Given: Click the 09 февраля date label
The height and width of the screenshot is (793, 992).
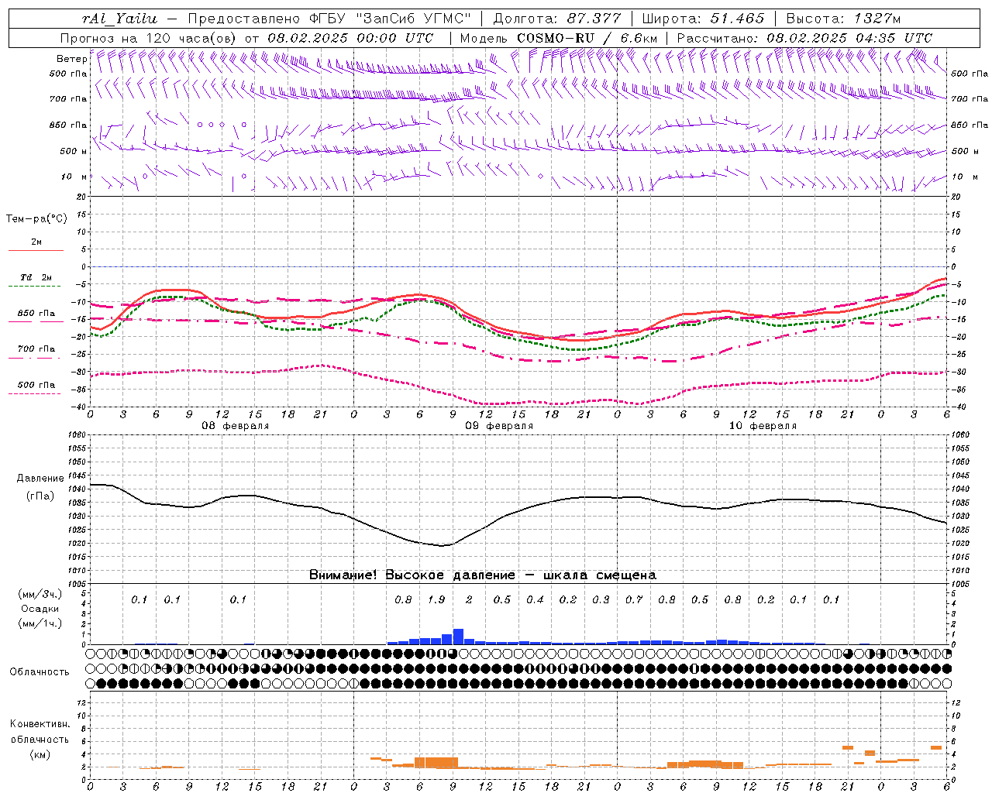Looking at the screenshot, I should tap(499, 426).
